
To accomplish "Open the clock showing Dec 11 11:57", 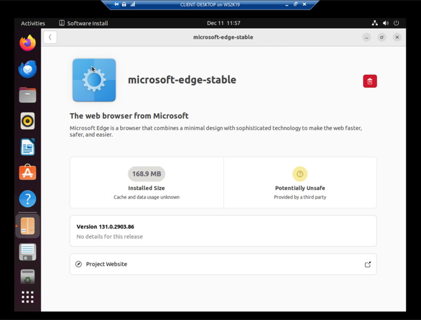I will click(223, 23).
